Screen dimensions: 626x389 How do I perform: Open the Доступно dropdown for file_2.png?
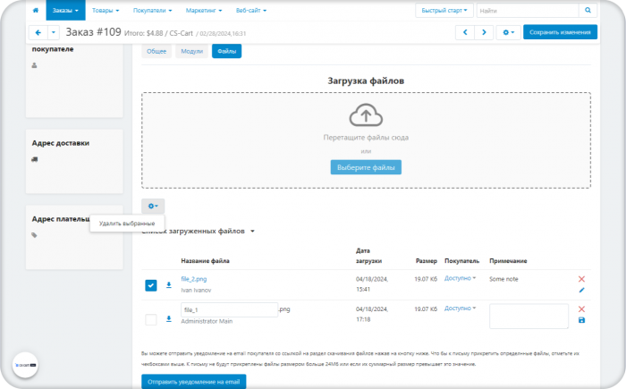click(x=460, y=278)
